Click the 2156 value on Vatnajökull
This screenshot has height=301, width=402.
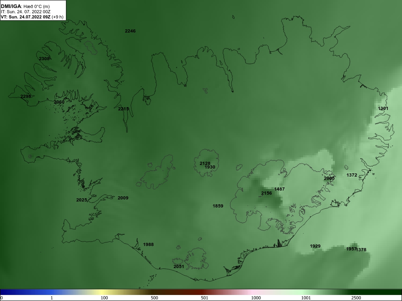267,193
